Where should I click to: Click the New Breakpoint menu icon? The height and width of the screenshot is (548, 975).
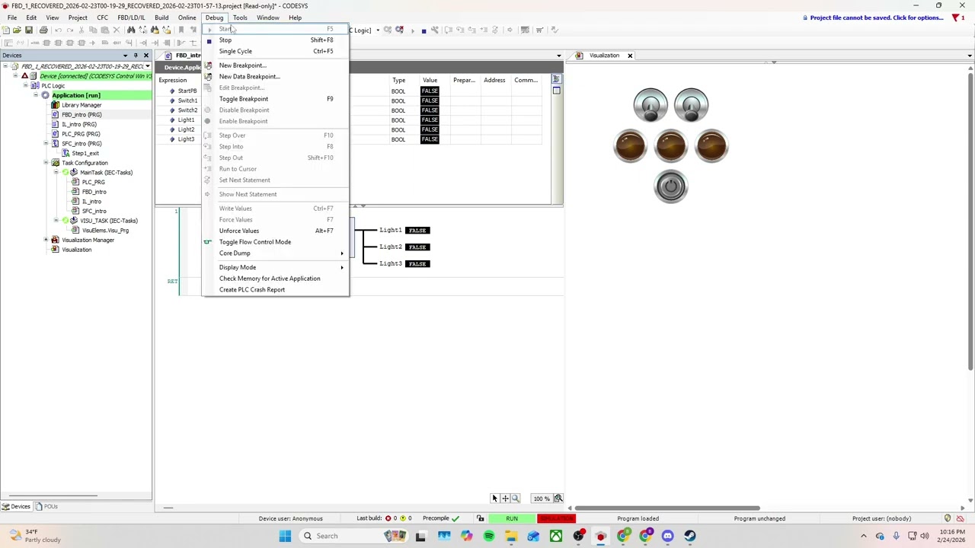pos(208,65)
